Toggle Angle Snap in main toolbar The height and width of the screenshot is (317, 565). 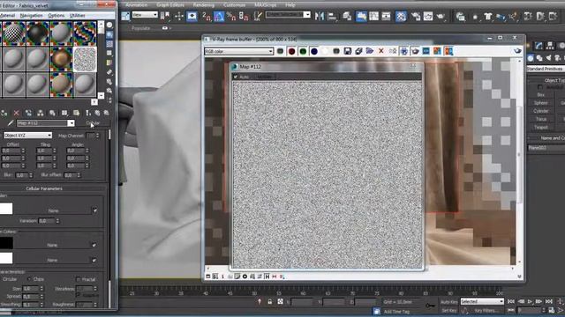(219, 16)
